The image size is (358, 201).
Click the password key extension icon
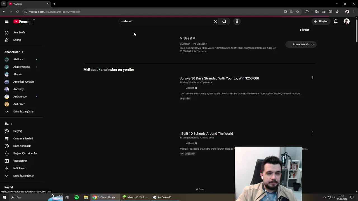click(x=324, y=12)
